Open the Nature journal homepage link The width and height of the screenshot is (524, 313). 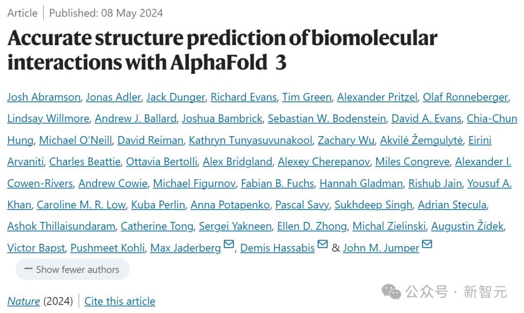(x=23, y=301)
